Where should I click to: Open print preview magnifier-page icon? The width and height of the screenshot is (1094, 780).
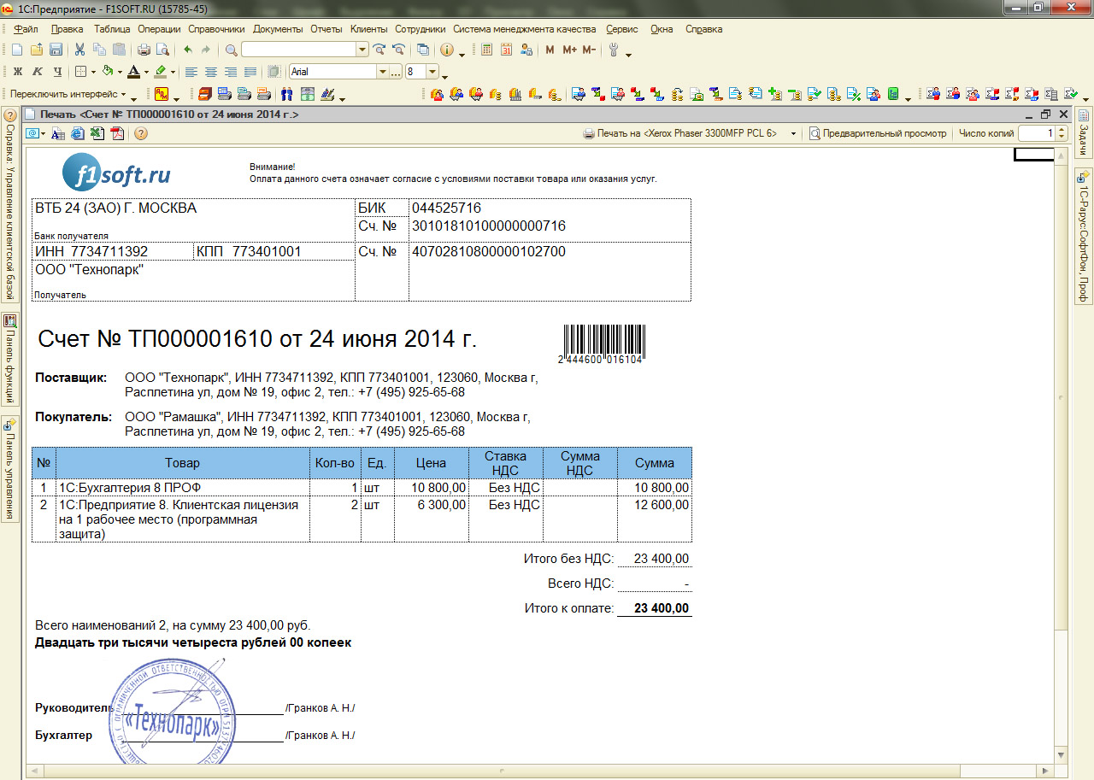[x=162, y=50]
